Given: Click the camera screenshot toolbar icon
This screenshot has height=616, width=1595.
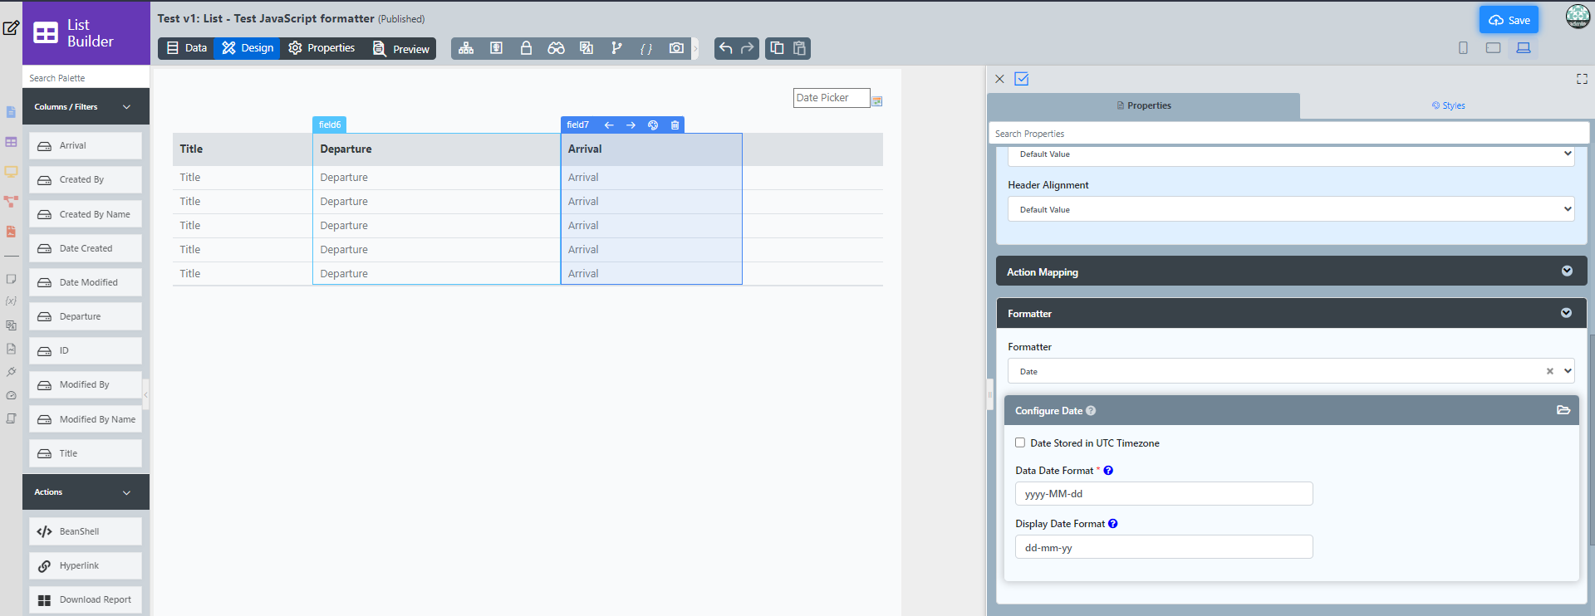Looking at the screenshot, I should click(677, 48).
